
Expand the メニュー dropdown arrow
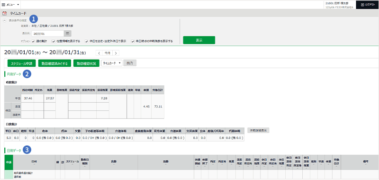tap(18, 5)
